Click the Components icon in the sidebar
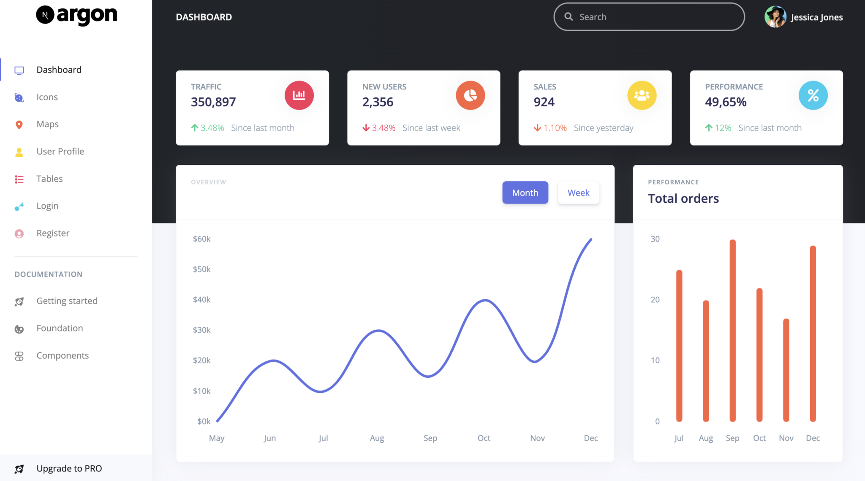 tap(19, 355)
